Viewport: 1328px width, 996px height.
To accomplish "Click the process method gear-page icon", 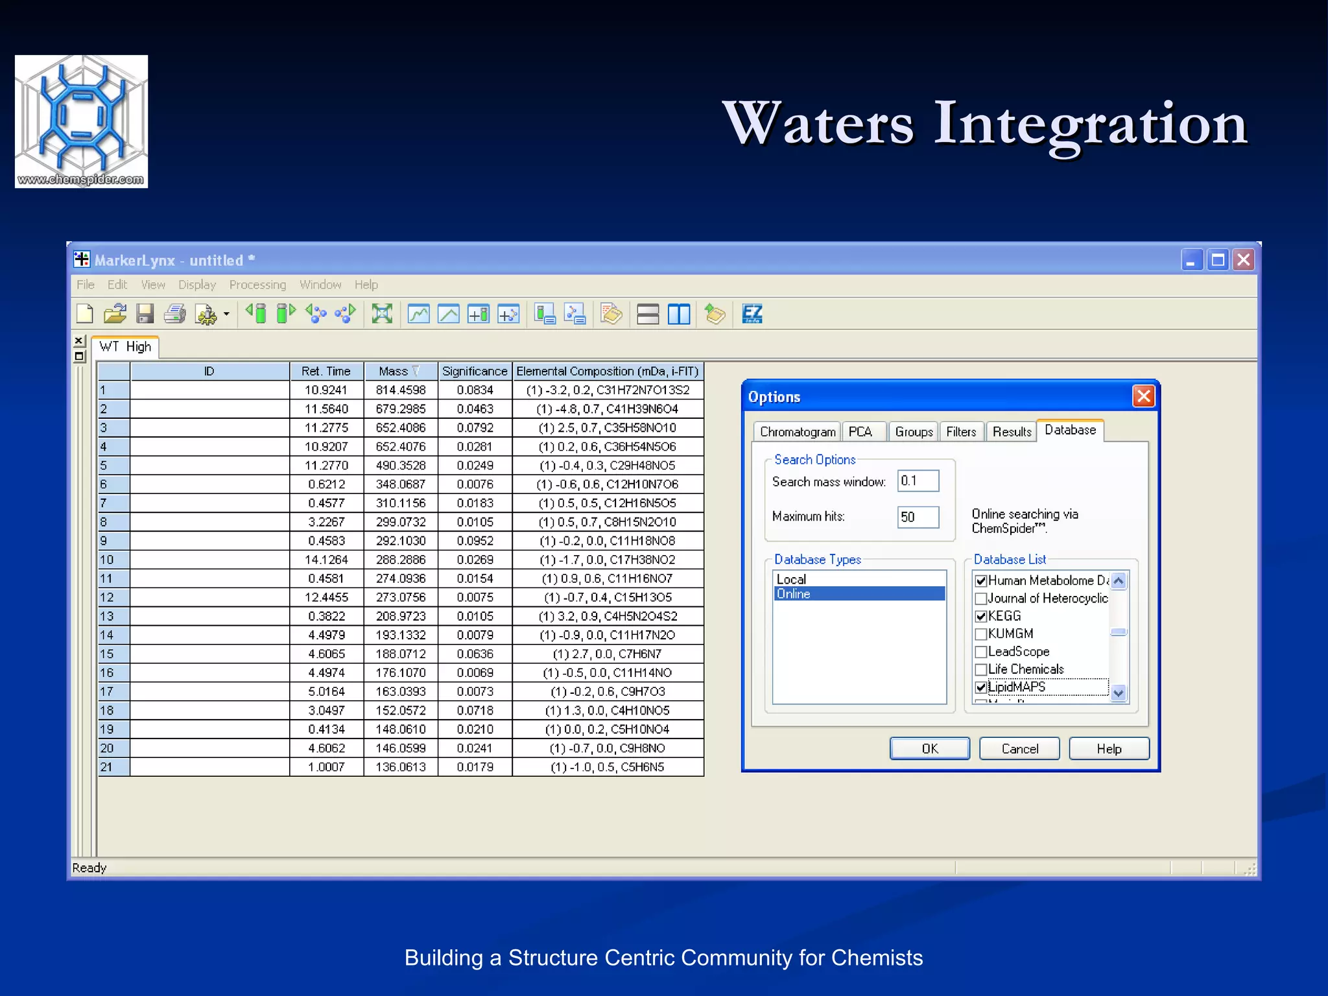I will 206,314.
